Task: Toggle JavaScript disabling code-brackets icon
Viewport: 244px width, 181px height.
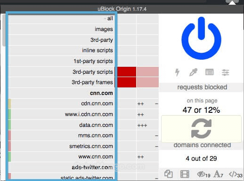Action: point(236,174)
